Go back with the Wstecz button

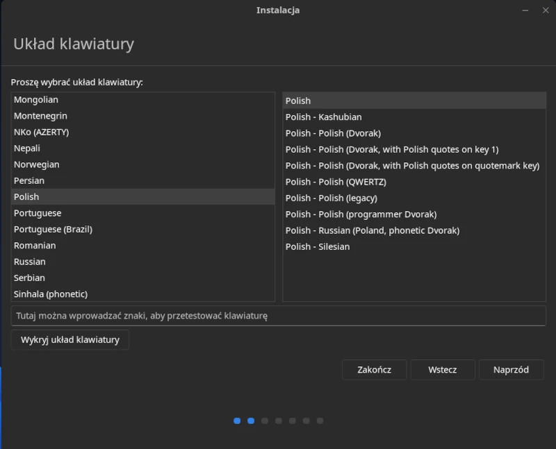pos(443,370)
